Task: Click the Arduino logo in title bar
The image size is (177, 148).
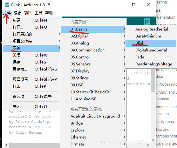Action: [7, 5]
